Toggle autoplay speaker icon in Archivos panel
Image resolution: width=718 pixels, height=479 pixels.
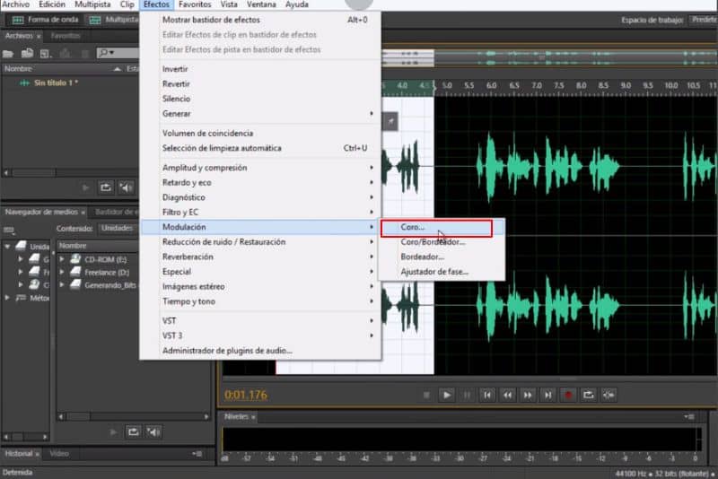click(127, 187)
